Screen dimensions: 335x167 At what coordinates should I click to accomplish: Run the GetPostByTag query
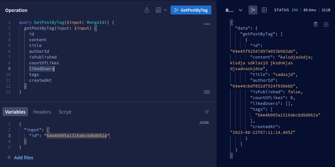coord(191,10)
